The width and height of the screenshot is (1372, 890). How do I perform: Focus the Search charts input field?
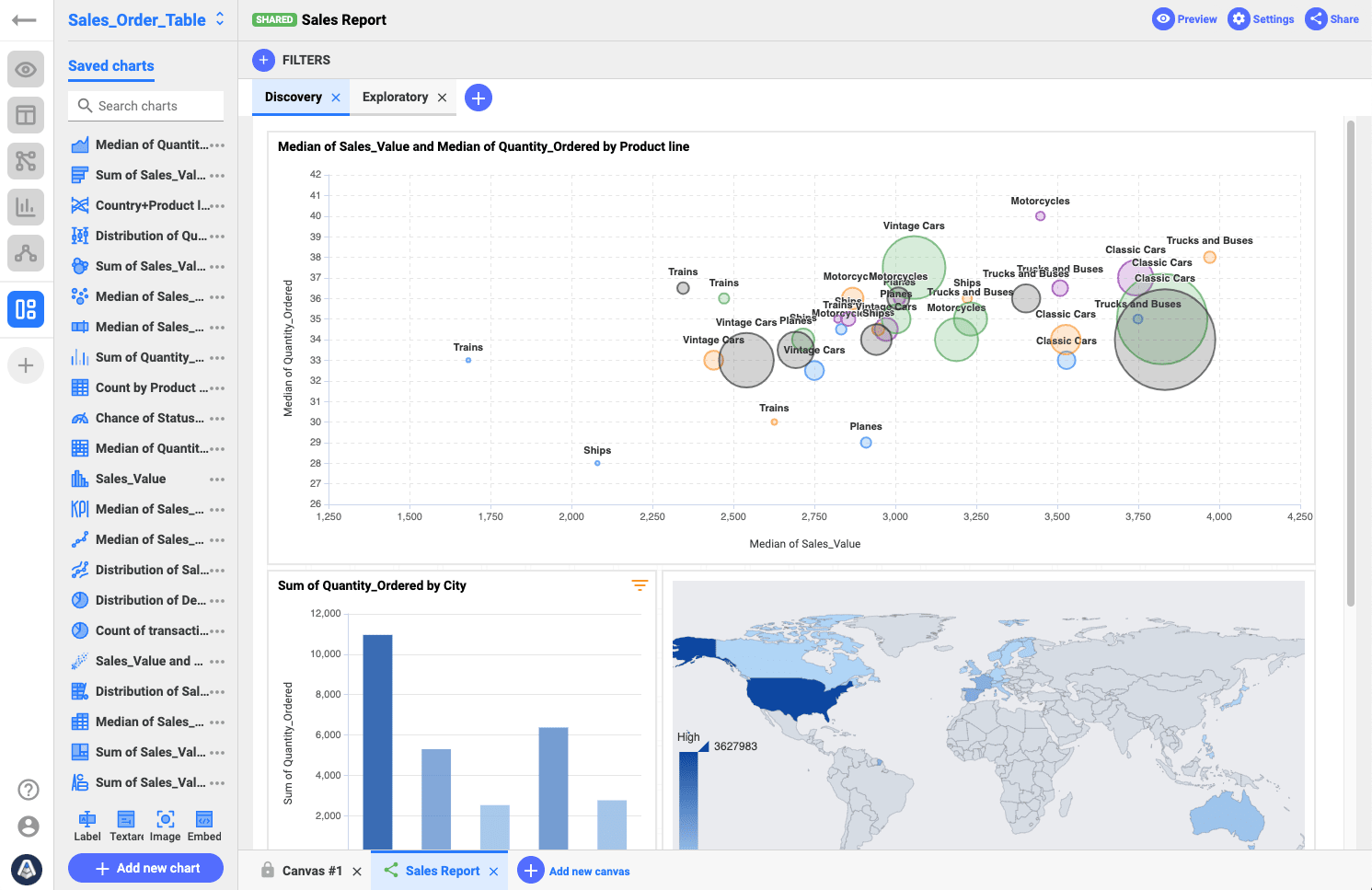point(145,106)
